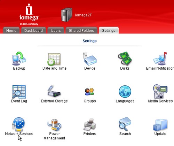The width and height of the screenshot is (174, 146).
Task: Click the Backup text label
Action: pyautogui.click(x=19, y=68)
